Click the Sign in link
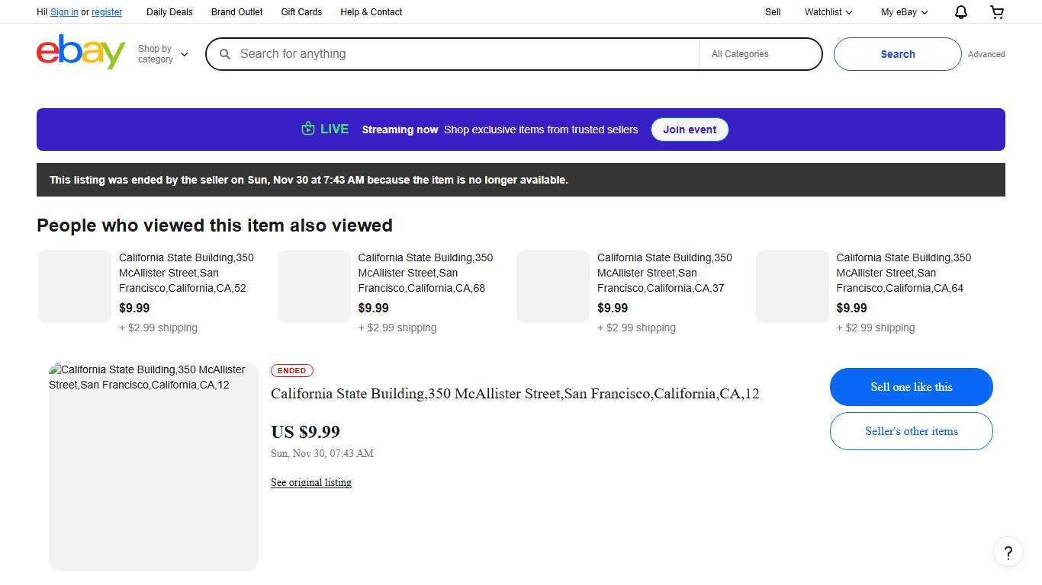 tap(64, 11)
